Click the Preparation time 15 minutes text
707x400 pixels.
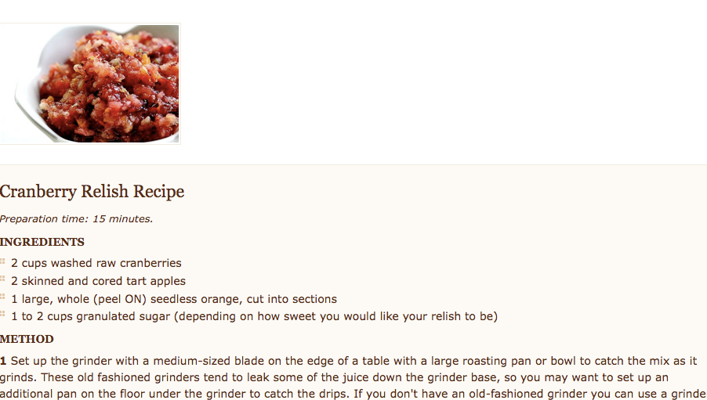pos(76,219)
